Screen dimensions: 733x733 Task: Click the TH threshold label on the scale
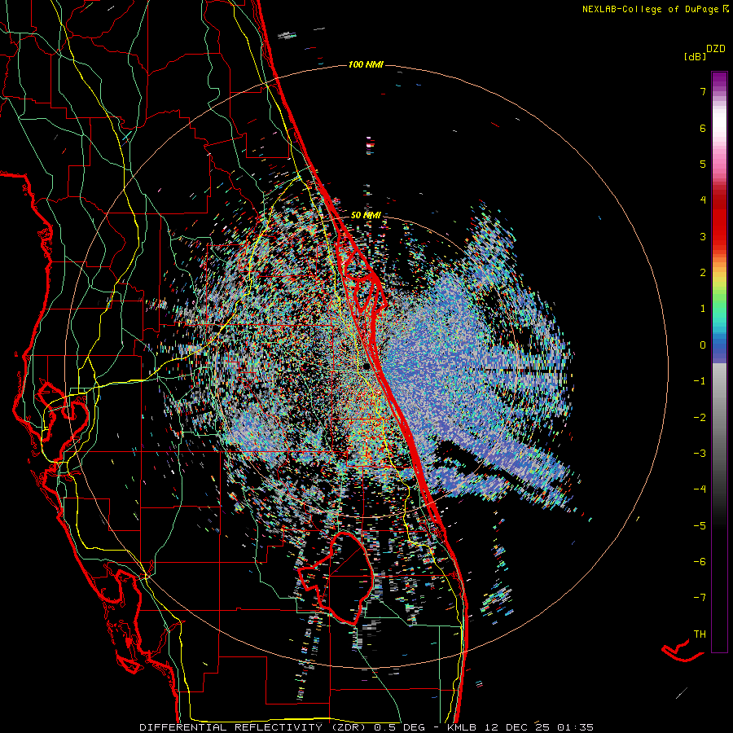click(x=700, y=634)
